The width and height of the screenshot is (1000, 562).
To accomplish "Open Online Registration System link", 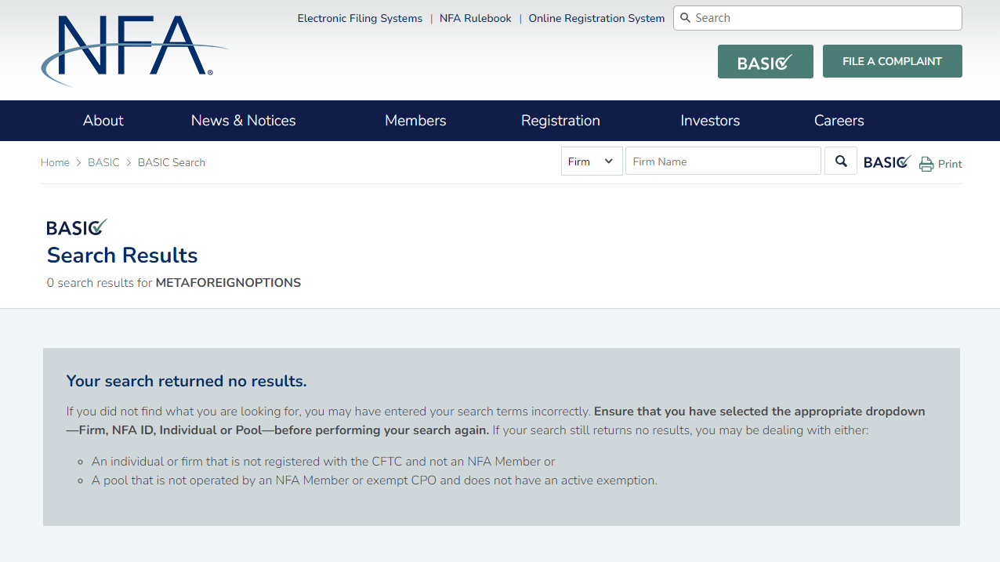I will point(596,18).
